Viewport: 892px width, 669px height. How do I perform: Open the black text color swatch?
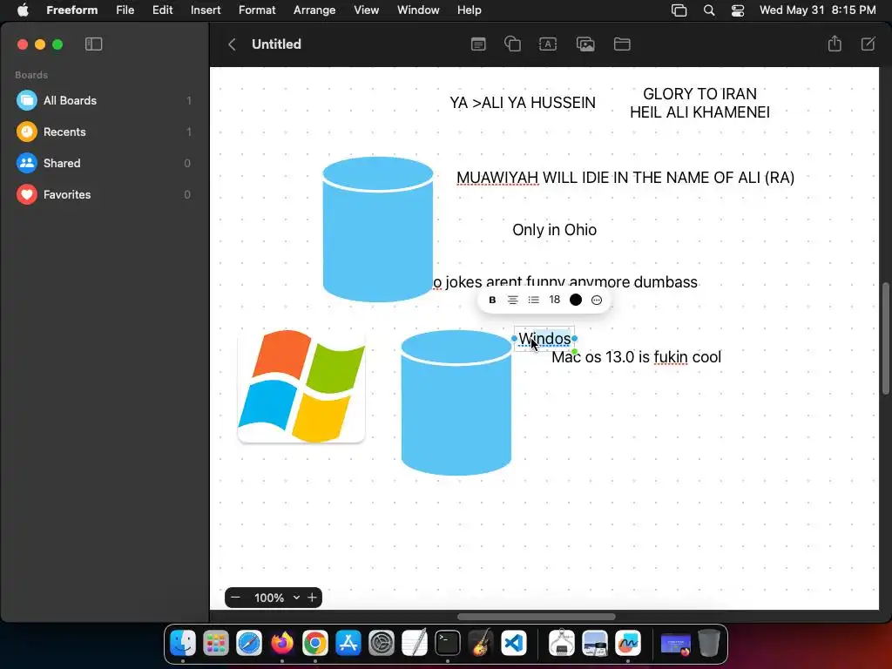click(x=576, y=300)
